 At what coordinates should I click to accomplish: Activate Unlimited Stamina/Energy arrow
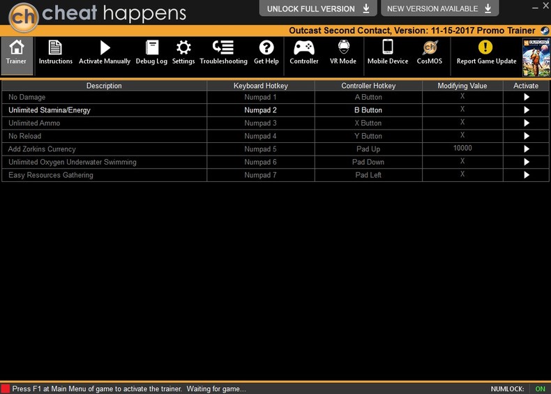click(x=527, y=110)
